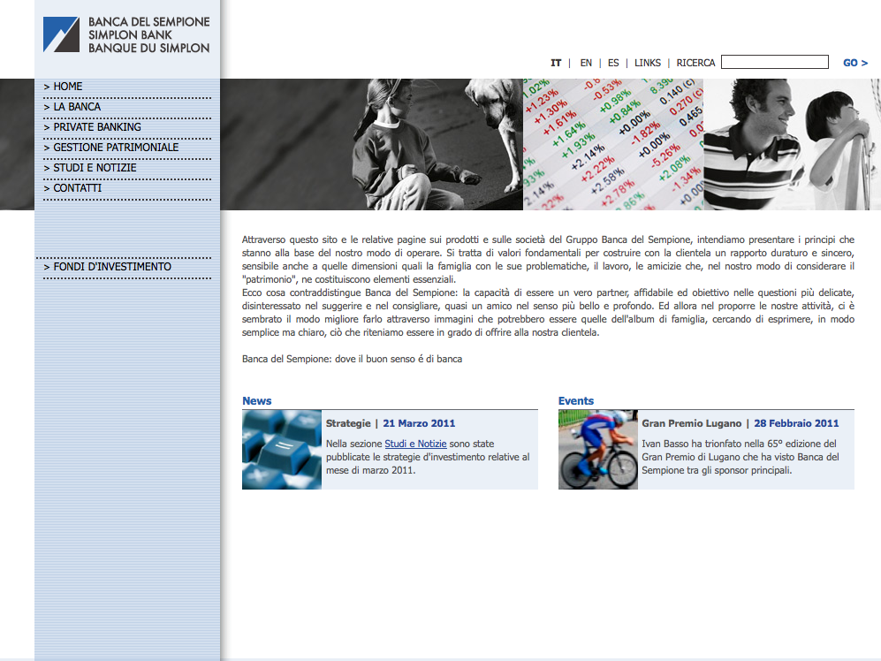This screenshot has width=881, height=661.
Task: Open the cyclist event thumbnail
Action: click(x=598, y=450)
